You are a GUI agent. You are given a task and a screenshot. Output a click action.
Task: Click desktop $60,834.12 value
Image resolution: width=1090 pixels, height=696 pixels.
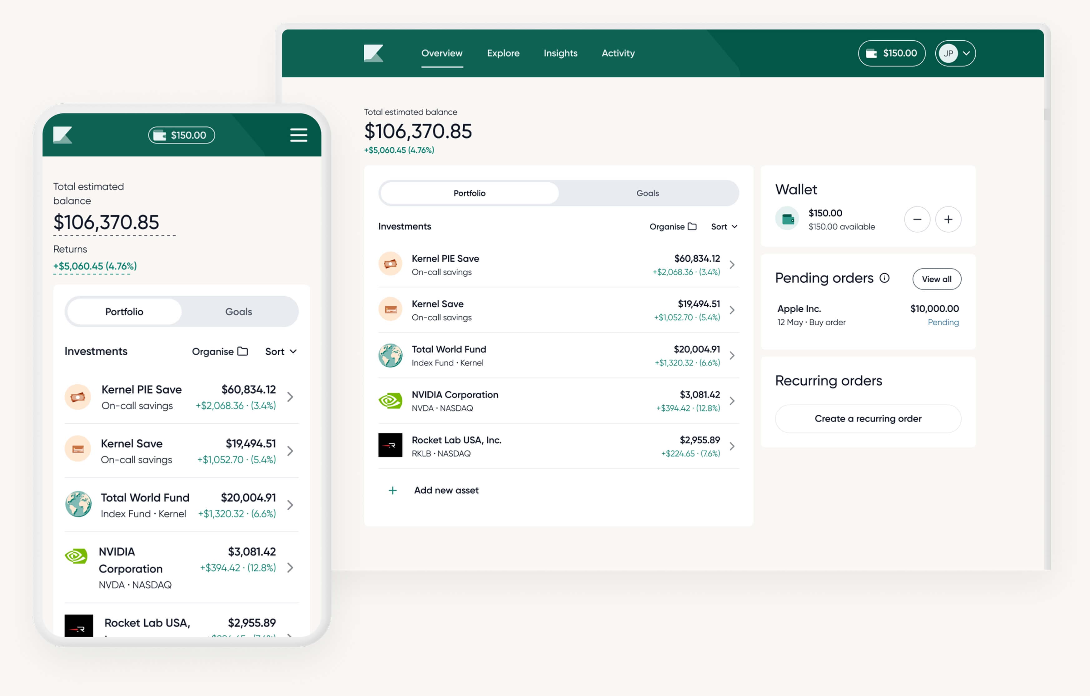click(x=697, y=259)
